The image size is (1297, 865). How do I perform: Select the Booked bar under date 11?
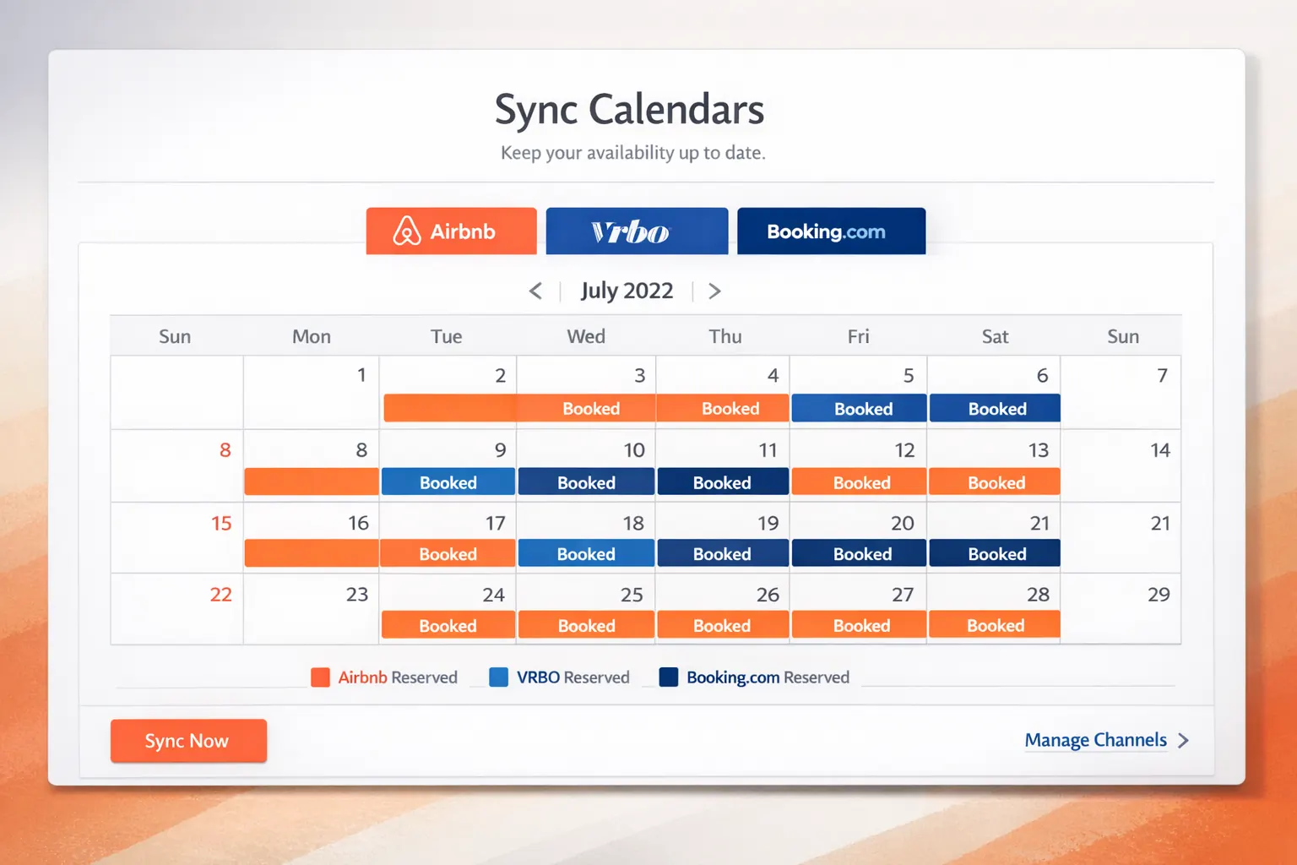(x=723, y=481)
